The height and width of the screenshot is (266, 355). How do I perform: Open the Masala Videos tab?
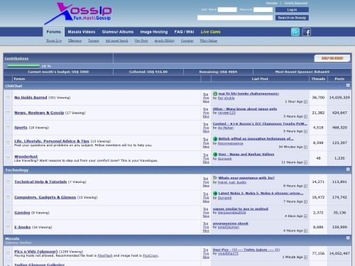(82, 32)
